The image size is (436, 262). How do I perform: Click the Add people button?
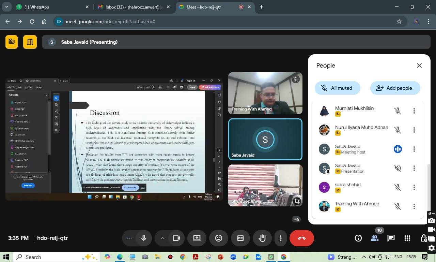pos(395,88)
